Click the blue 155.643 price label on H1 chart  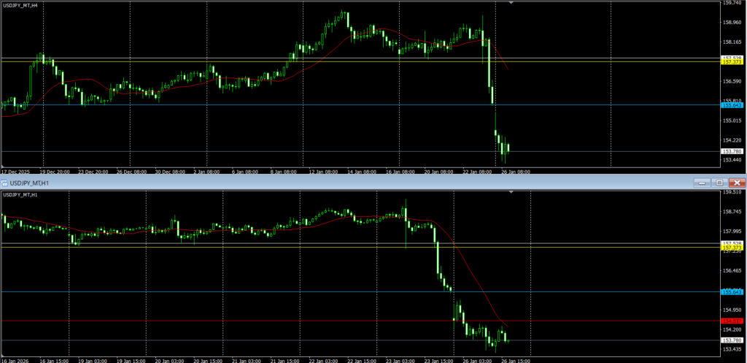pos(731,292)
